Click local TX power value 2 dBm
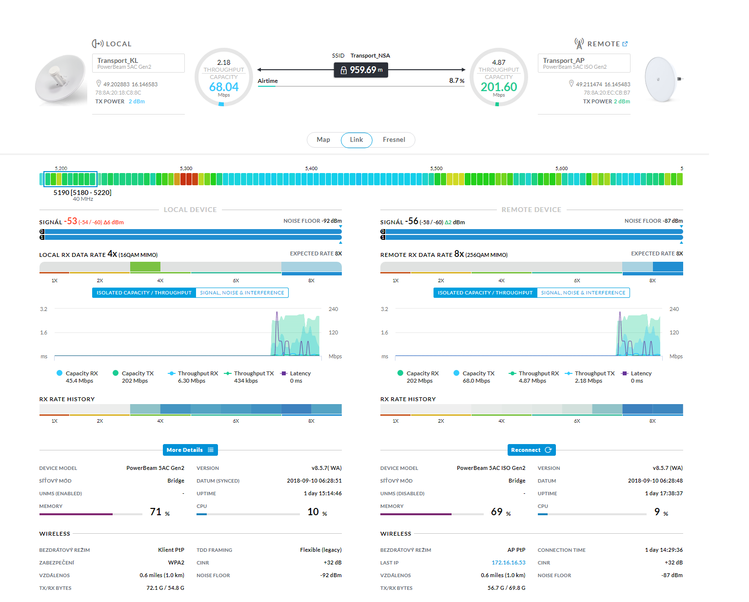The width and height of the screenshot is (749, 602). coord(137,101)
